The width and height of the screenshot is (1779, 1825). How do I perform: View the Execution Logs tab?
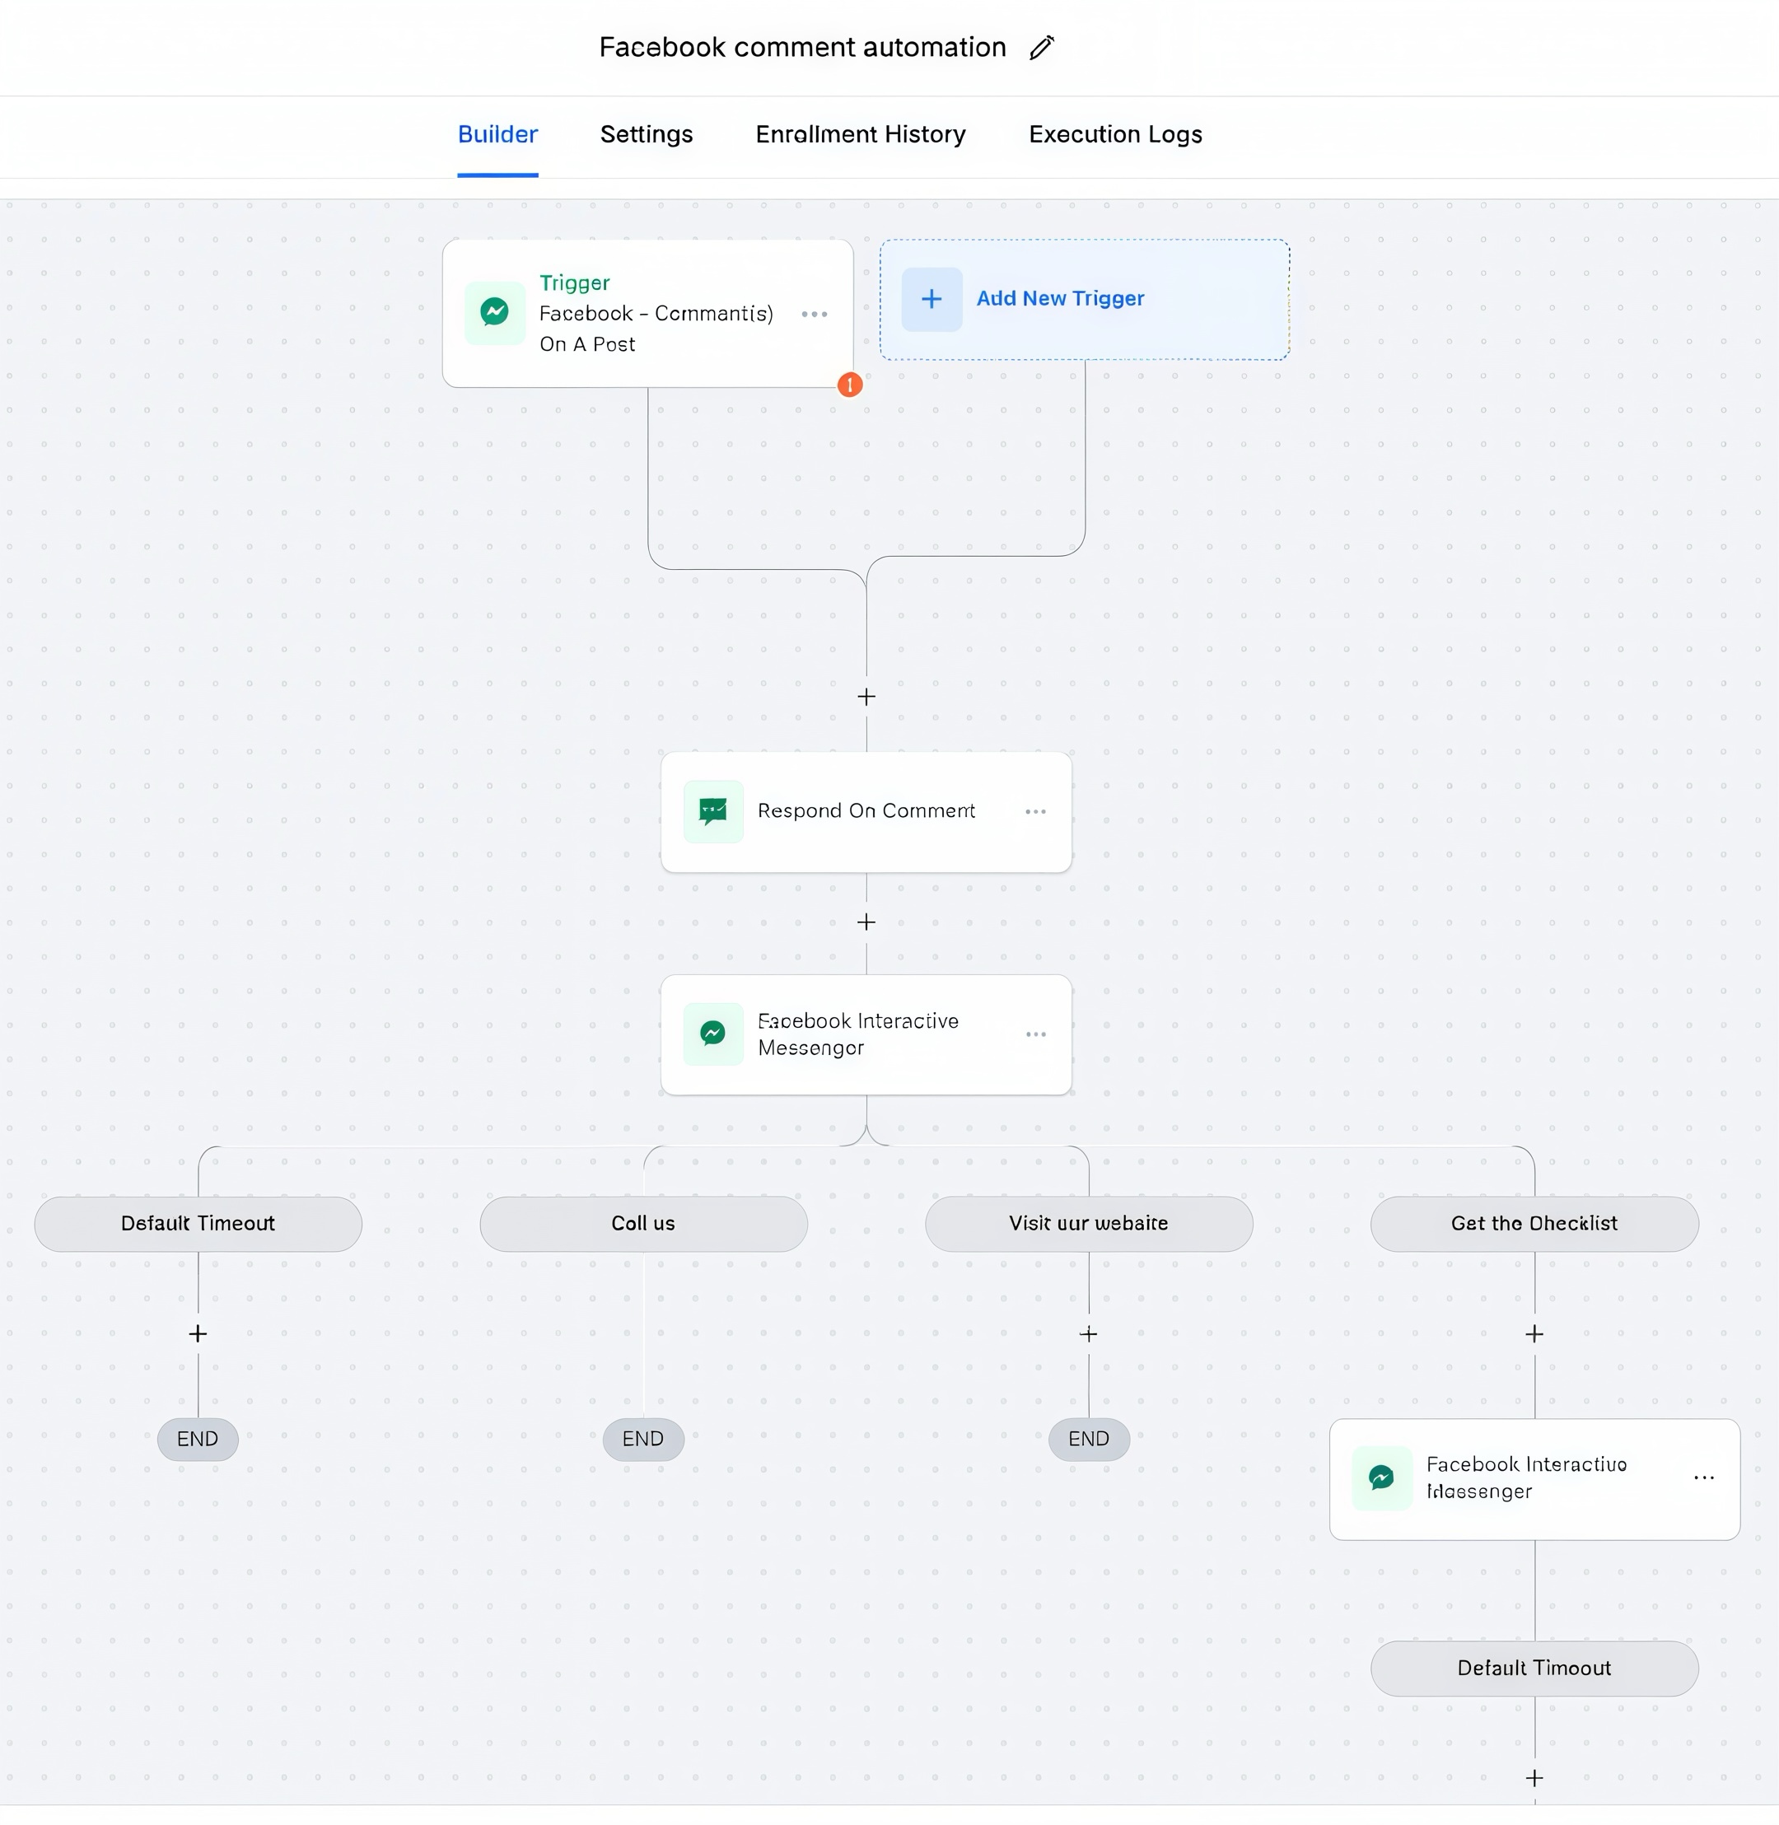(x=1114, y=134)
